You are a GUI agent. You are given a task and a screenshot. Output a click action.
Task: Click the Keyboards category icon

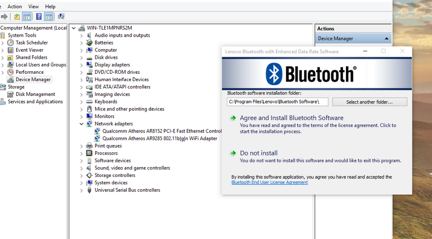tap(89, 102)
